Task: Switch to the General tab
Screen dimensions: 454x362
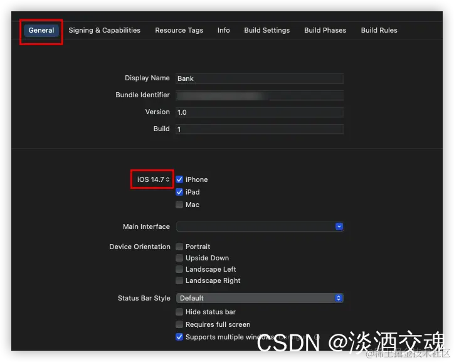Action: coord(41,30)
